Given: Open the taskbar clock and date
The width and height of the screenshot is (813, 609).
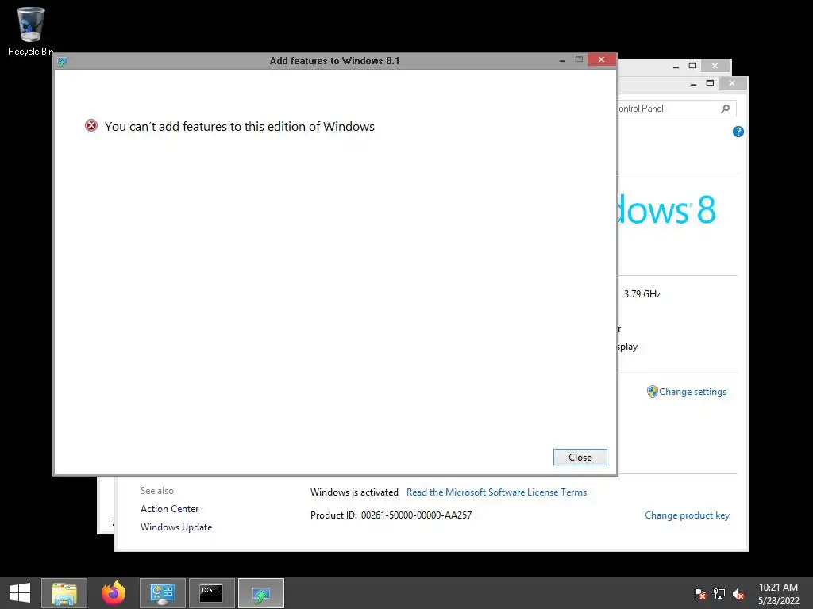Looking at the screenshot, I should [778, 593].
